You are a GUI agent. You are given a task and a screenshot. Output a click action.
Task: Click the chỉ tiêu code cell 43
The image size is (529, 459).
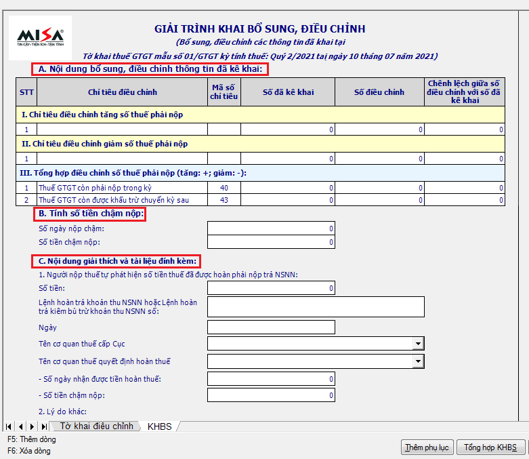[224, 200]
